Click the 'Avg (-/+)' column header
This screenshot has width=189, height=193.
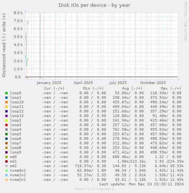132,88
